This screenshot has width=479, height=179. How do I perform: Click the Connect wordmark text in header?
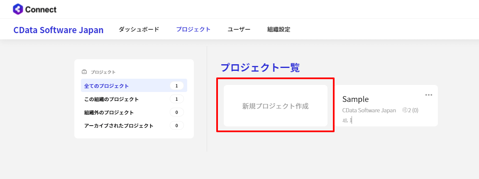(41, 9)
